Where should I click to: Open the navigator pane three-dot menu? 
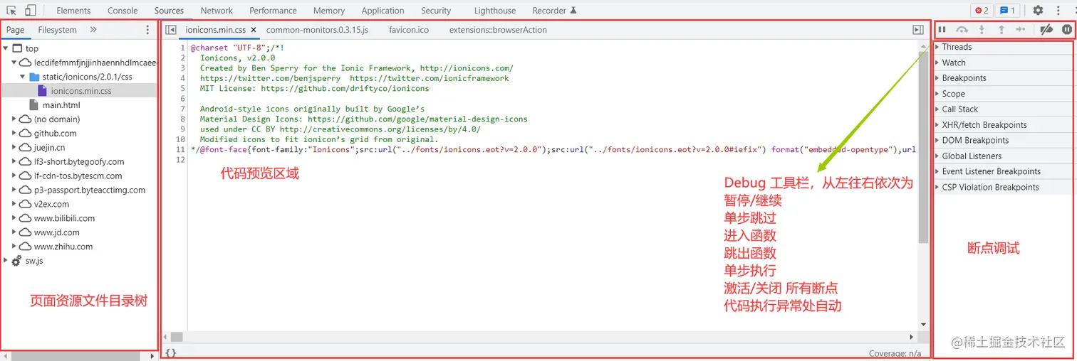[x=147, y=30]
